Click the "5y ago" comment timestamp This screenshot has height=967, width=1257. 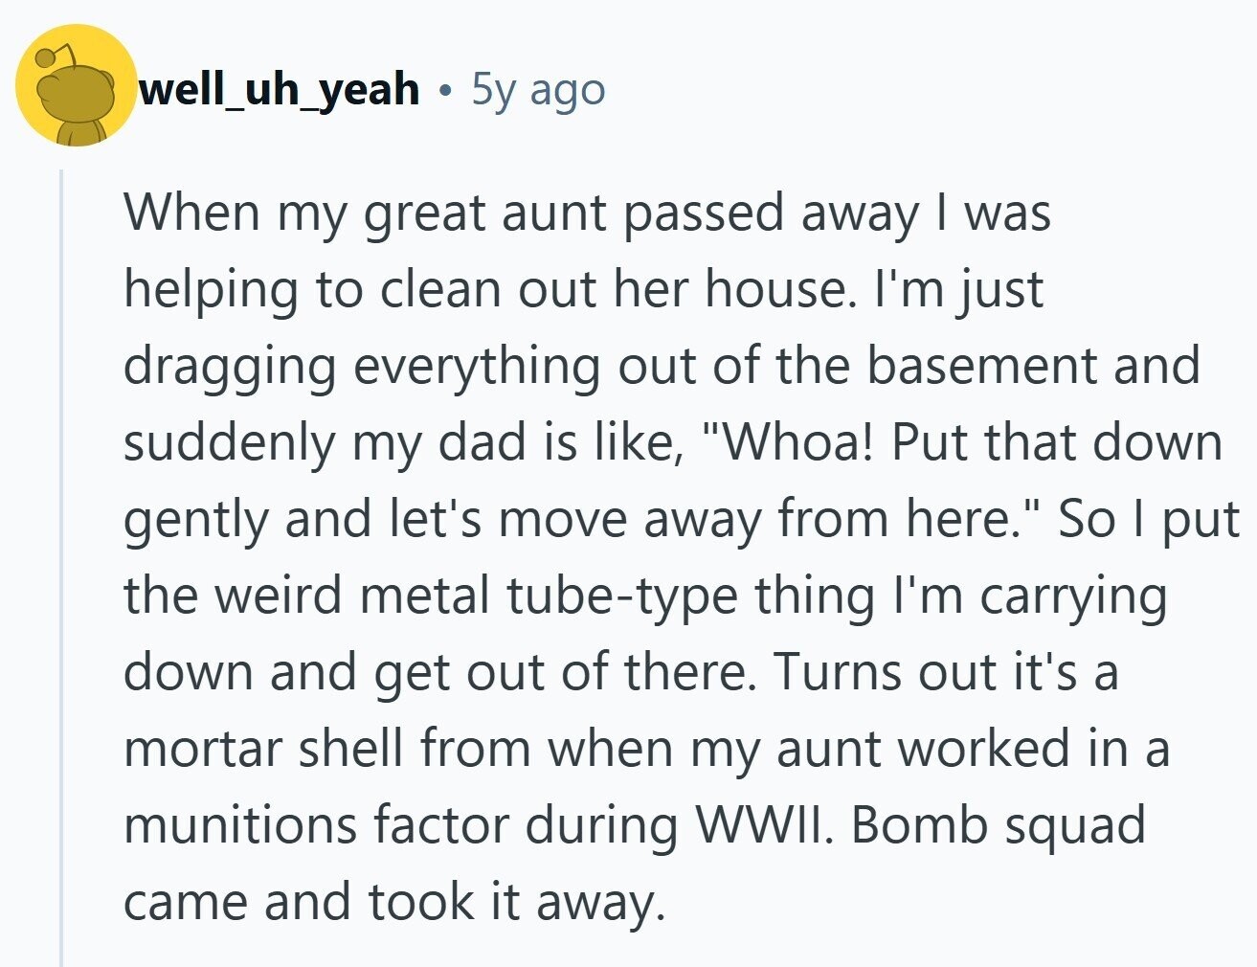click(538, 89)
